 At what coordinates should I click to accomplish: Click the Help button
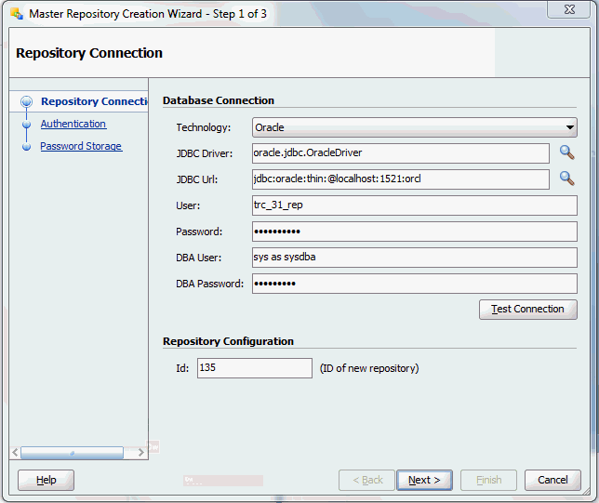[x=46, y=480]
